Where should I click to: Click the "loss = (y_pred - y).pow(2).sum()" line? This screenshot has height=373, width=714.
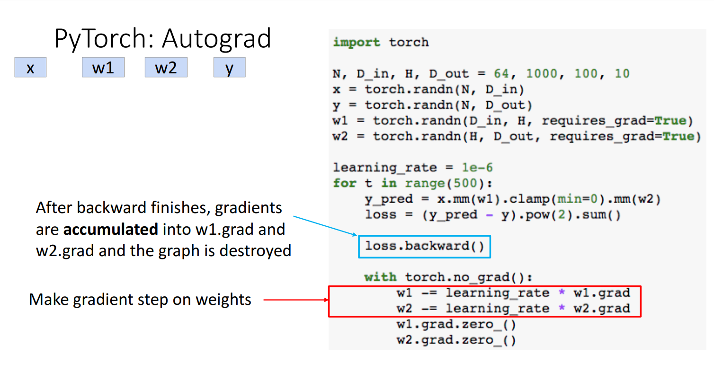492,214
